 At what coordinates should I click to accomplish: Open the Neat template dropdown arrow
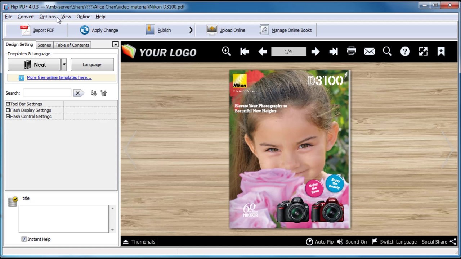click(64, 65)
